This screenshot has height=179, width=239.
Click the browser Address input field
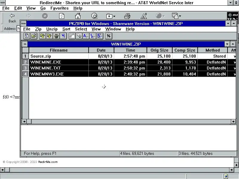pyautogui.click(x=18, y=28)
